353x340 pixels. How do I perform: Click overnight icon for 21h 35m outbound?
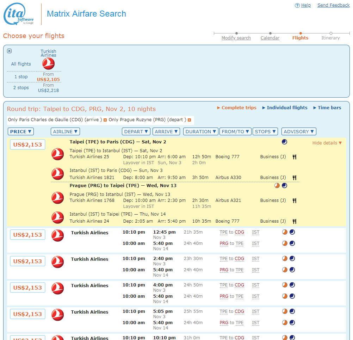click(x=292, y=232)
